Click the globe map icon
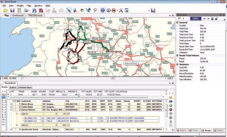Screen dimensions: 227x137 coord(103,10)
